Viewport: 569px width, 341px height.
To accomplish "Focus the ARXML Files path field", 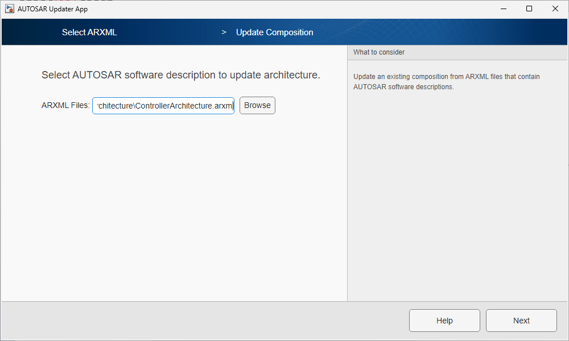I will click(x=163, y=106).
